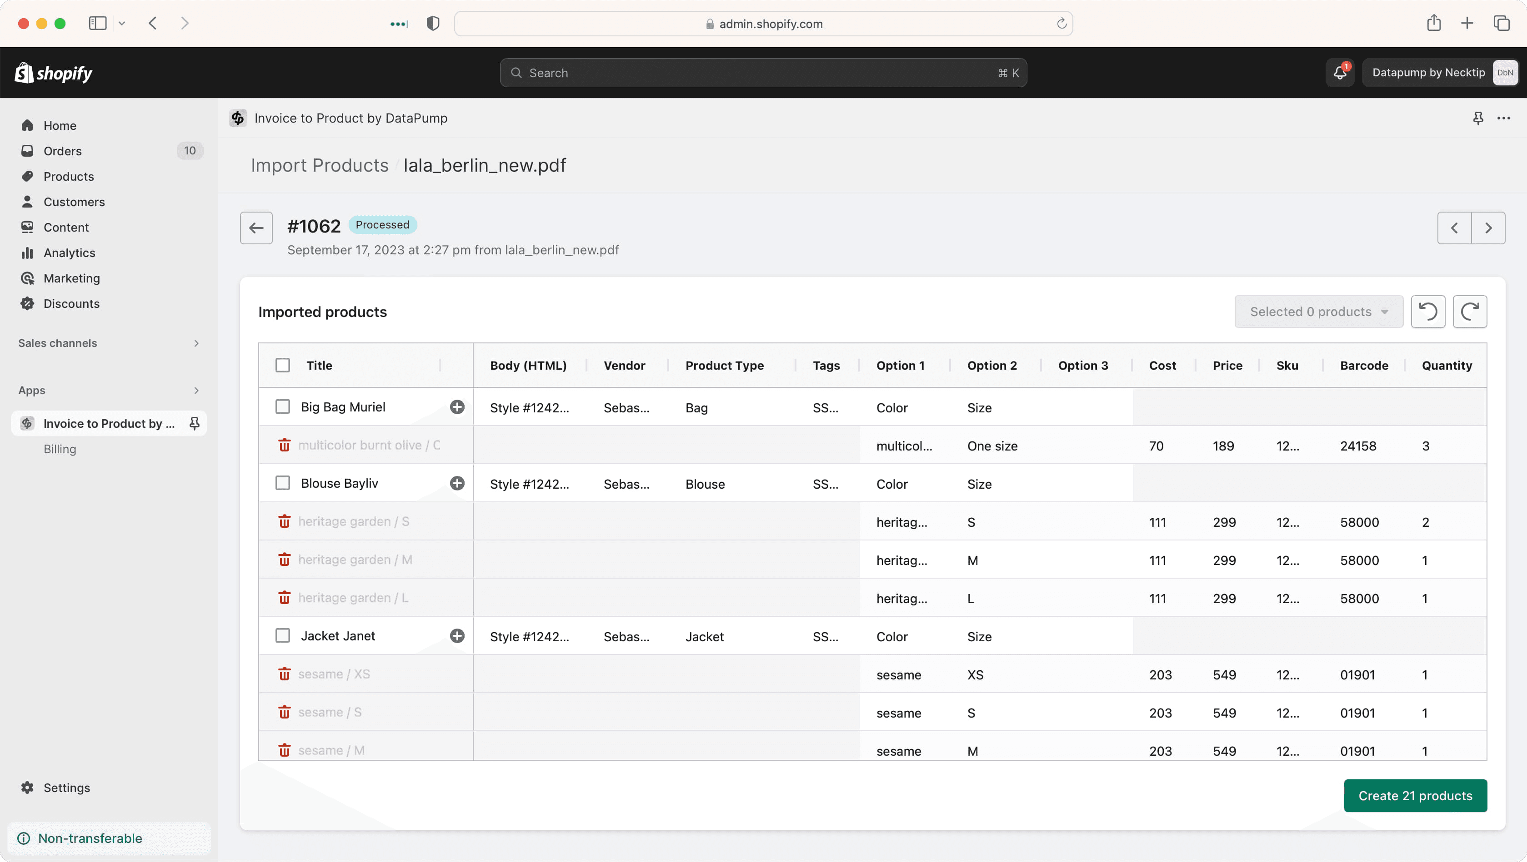Screen dimensions: 1527x862
Task: Unpin Invoice to Product in sidebar
Action: point(194,423)
